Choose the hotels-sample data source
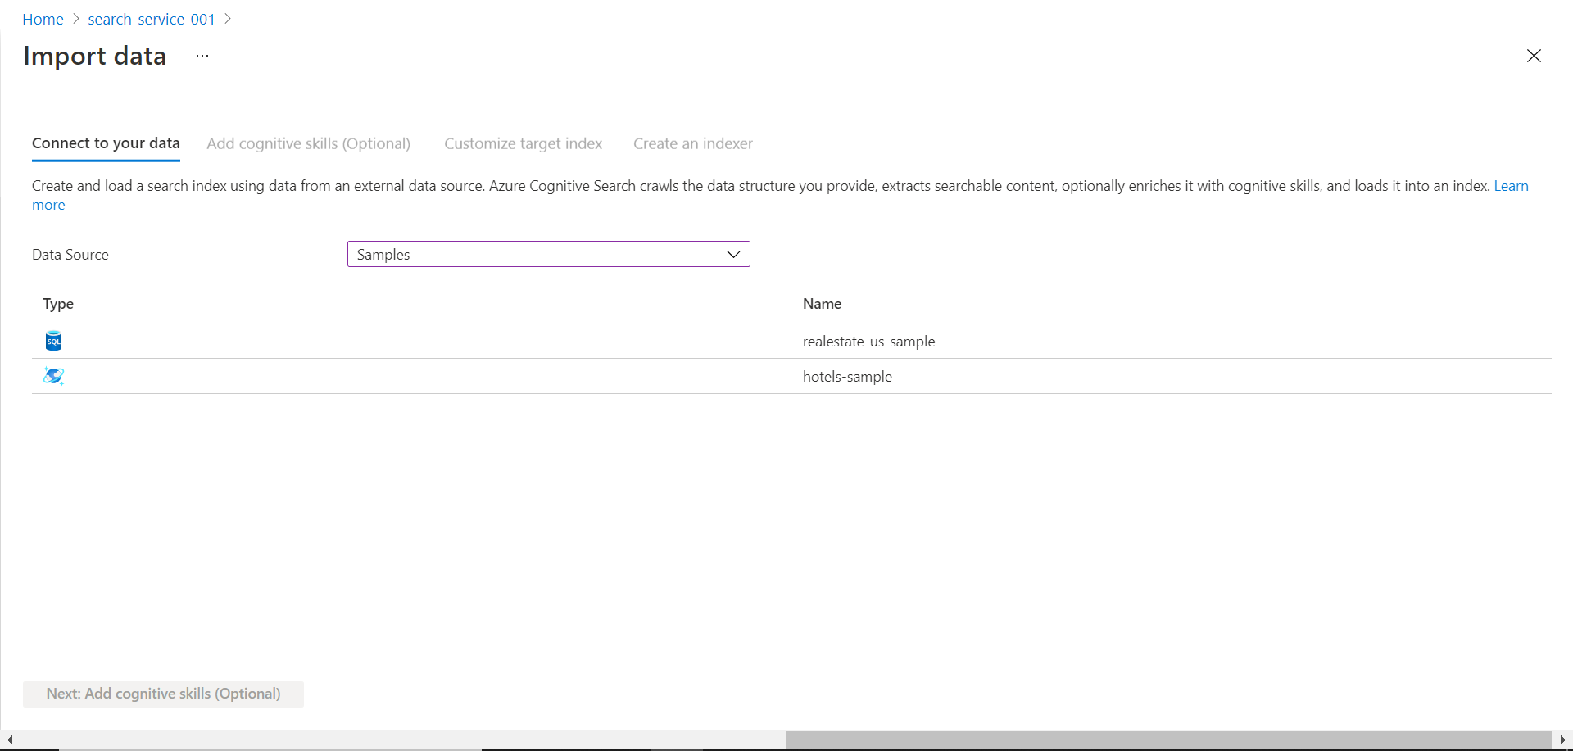This screenshot has width=1573, height=751. (x=791, y=376)
